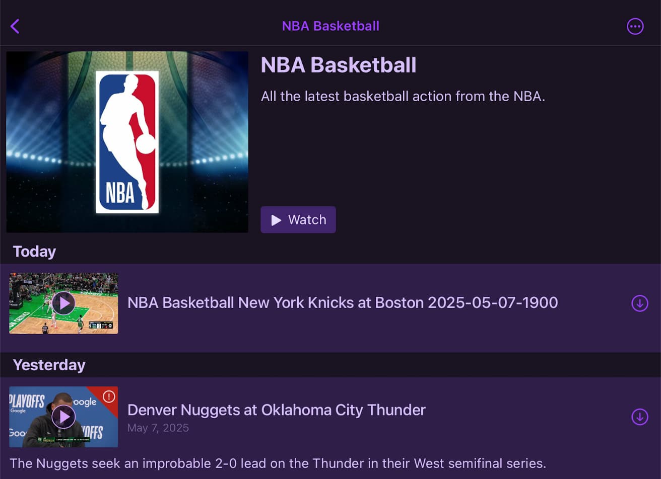Select Denver Nuggets at Oklahoma City Thunder title
Image resolution: width=661 pixels, height=479 pixels.
point(276,410)
